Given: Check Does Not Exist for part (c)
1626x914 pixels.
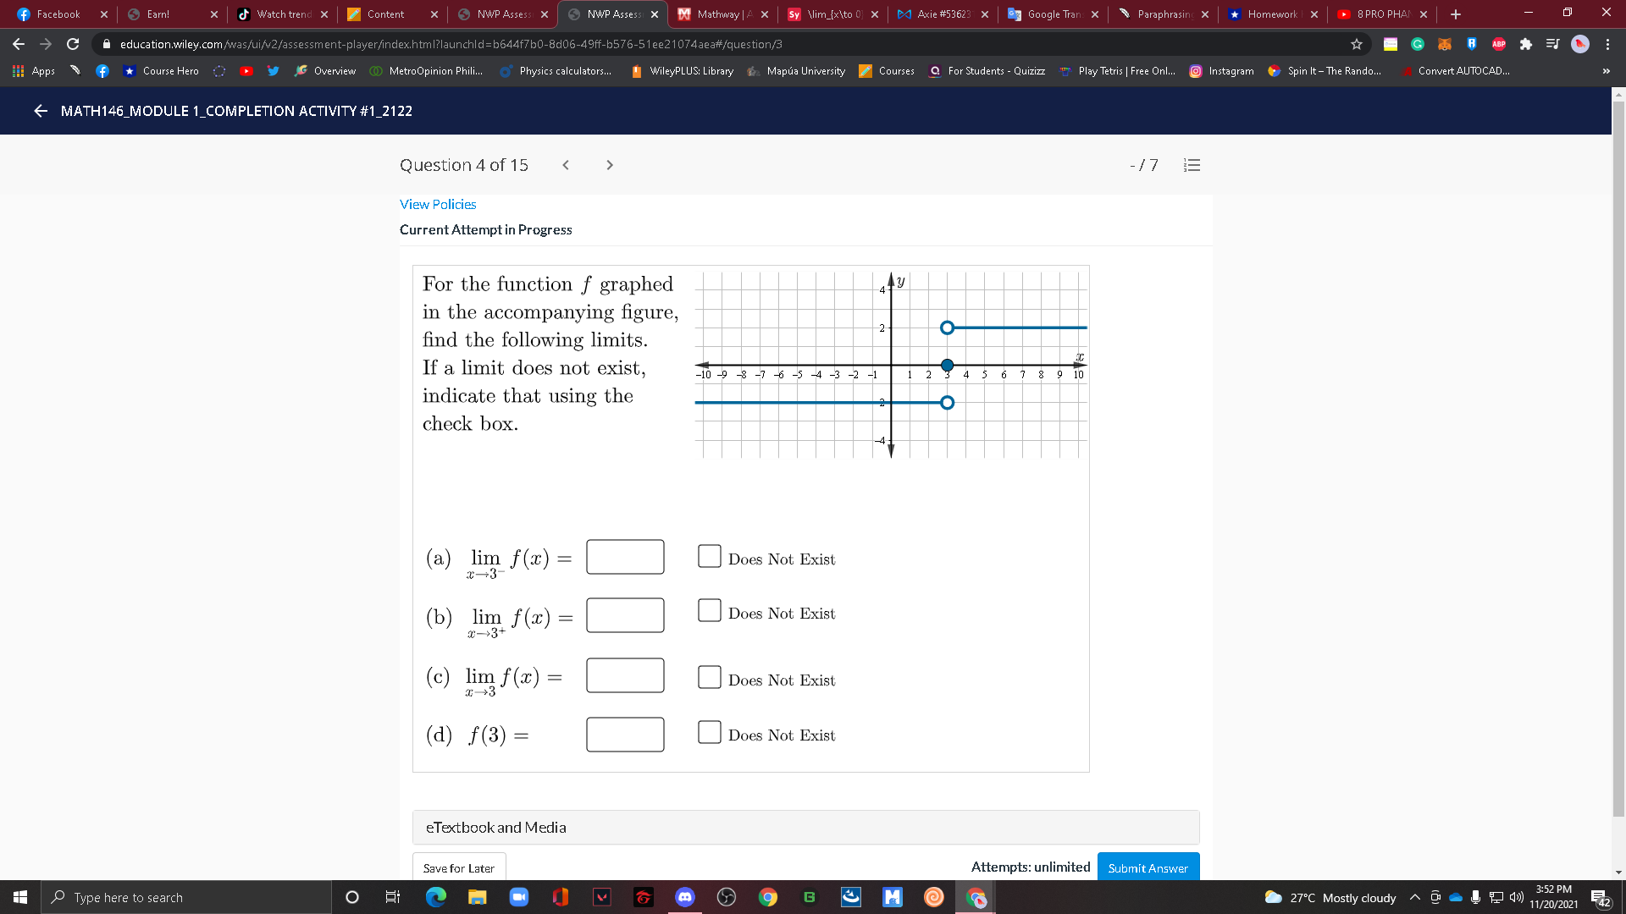Looking at the screenshot, I should (x=709, y=677).
